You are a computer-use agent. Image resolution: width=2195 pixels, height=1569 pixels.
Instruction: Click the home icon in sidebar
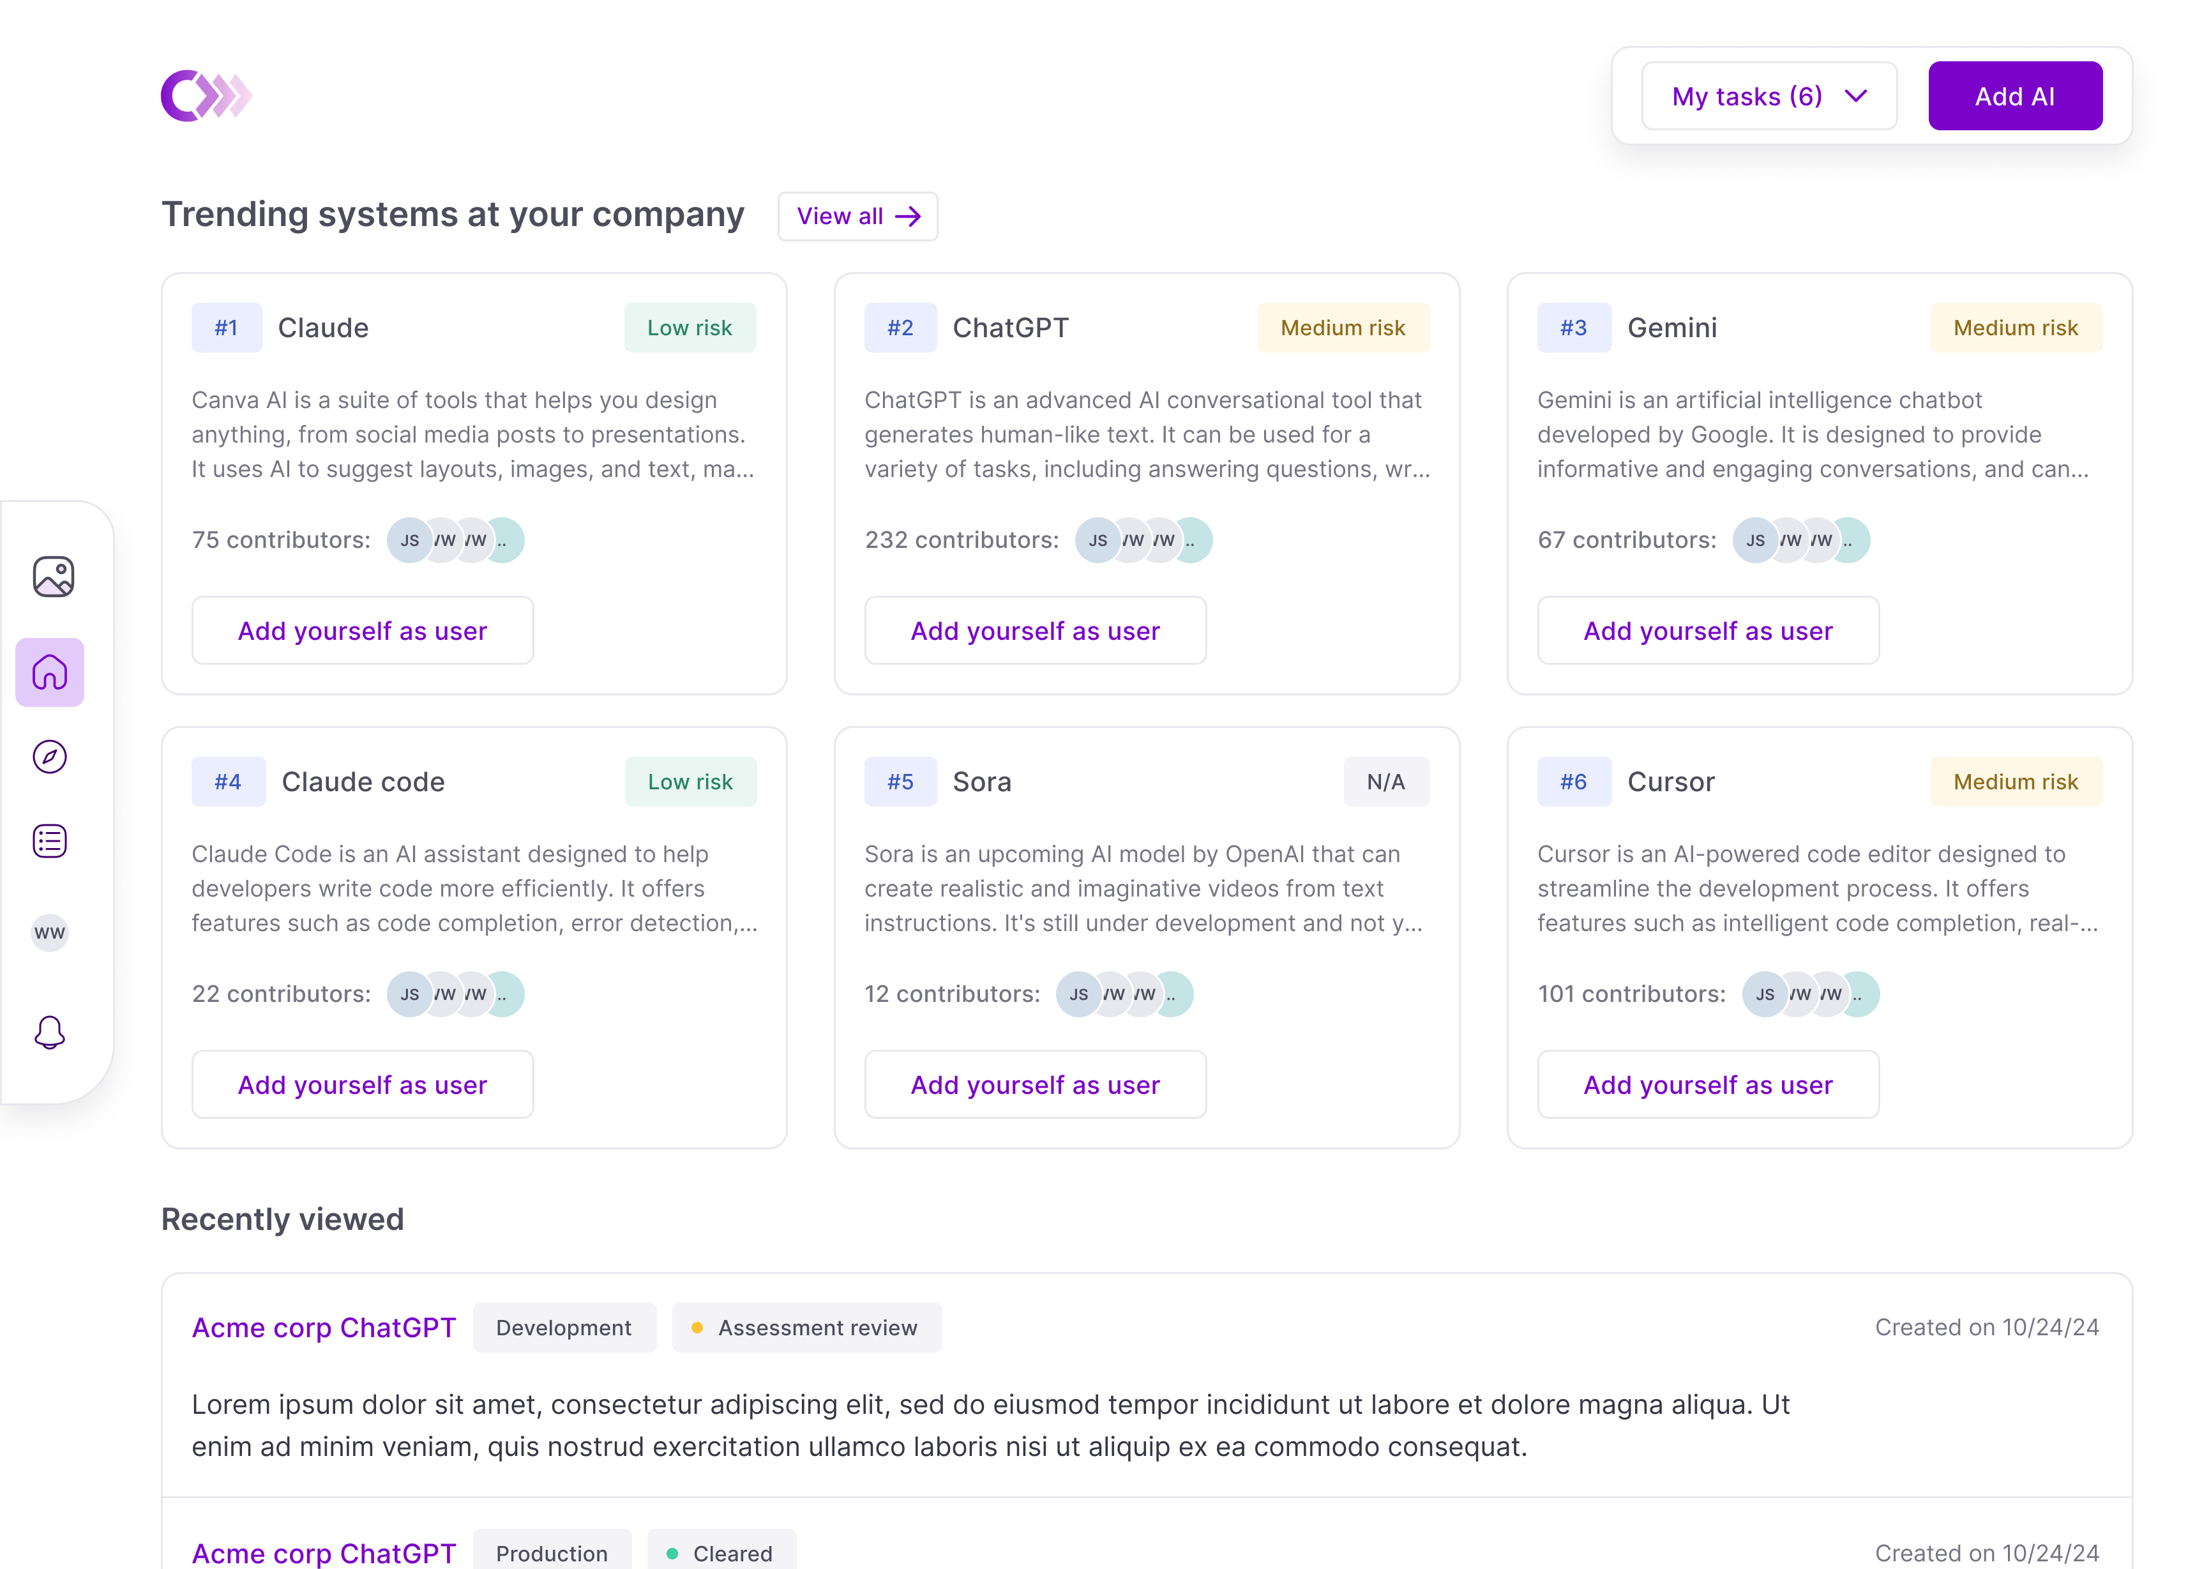[50, 672]
